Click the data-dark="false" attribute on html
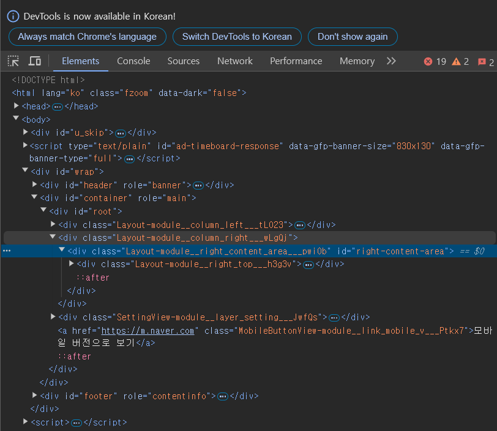The image size is (497, 431). click(x=200, y=93)
